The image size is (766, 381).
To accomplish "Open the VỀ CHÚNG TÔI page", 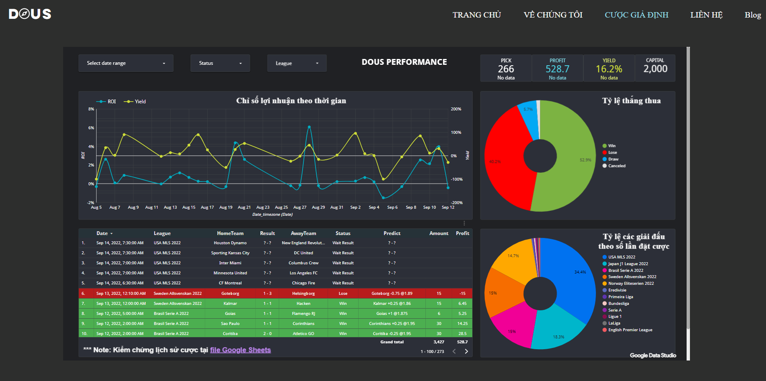I will (553, 15).
